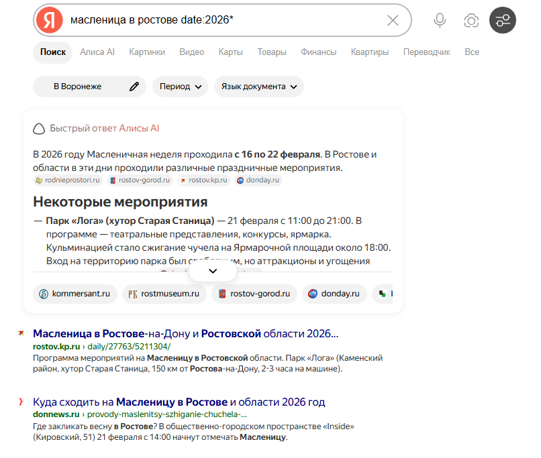Screen dimensions: 541x458
Task: Open image search via the camera icon
Action: pyautogui.click(x=471, y=20)
